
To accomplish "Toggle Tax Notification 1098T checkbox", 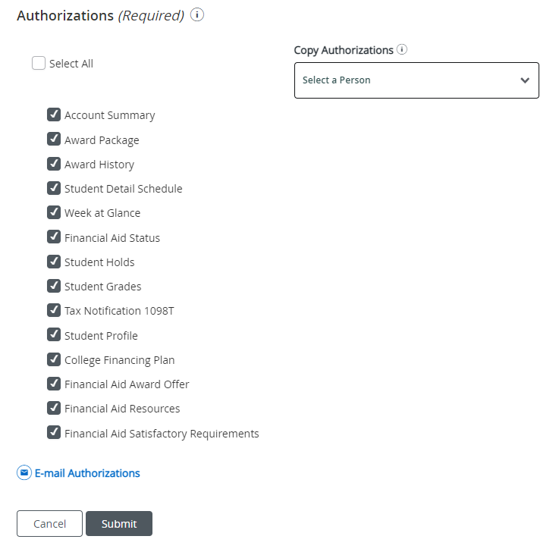I will (54, 310).
